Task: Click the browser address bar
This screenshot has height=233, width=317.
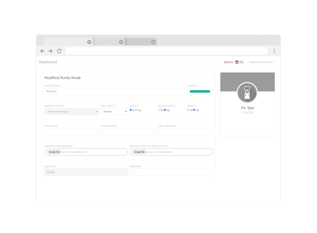Action: [x=166, y=51]
